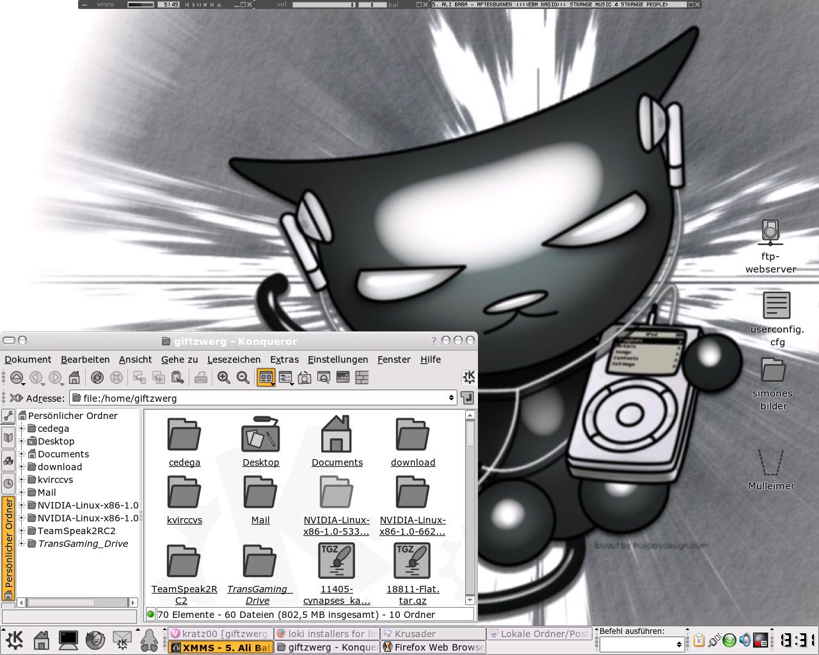
Task: Open the Dokument menu
Action: pyautogui.click(x=28, y=359)
